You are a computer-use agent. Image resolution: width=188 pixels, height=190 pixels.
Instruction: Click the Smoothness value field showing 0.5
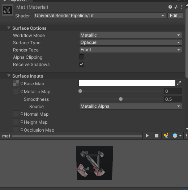[x=173, y=99]
